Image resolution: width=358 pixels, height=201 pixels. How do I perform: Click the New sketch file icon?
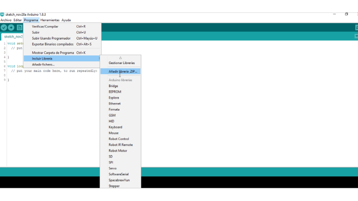point(20,28)
